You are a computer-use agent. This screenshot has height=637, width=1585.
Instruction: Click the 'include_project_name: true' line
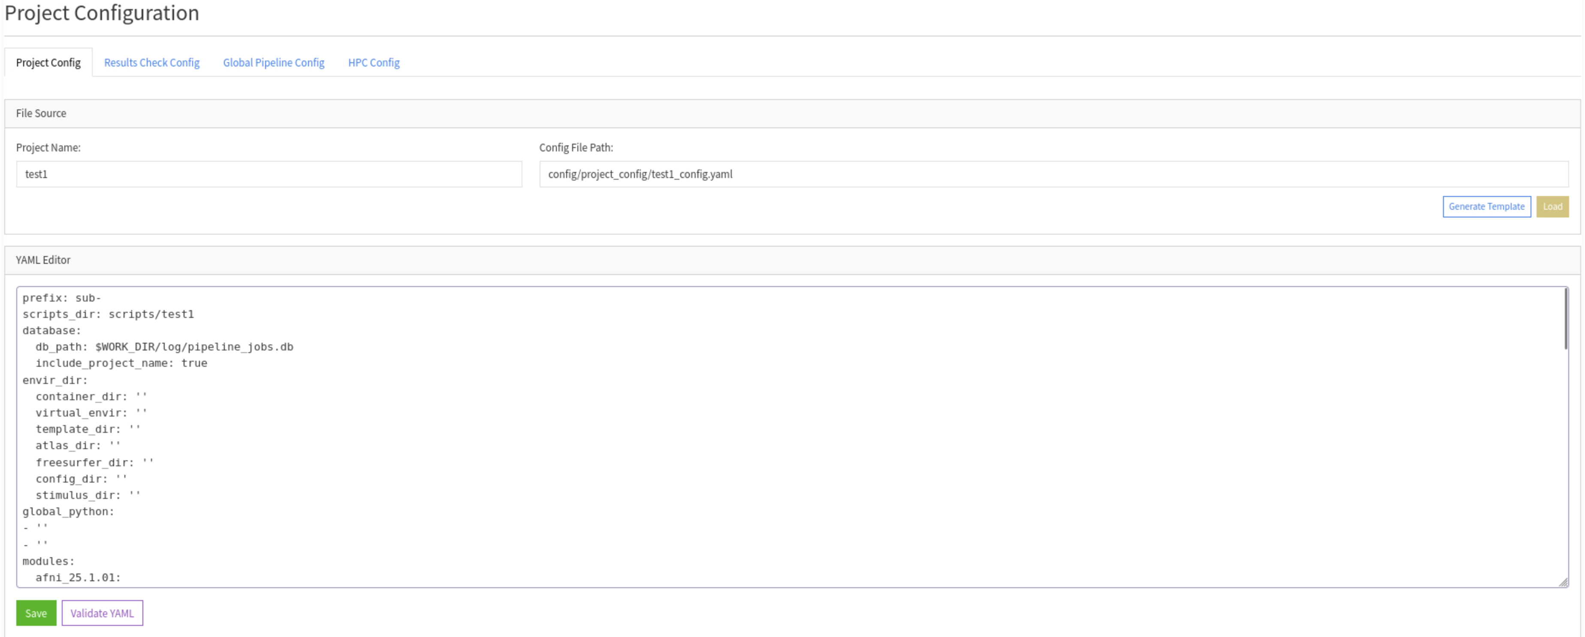coord(121,363)
